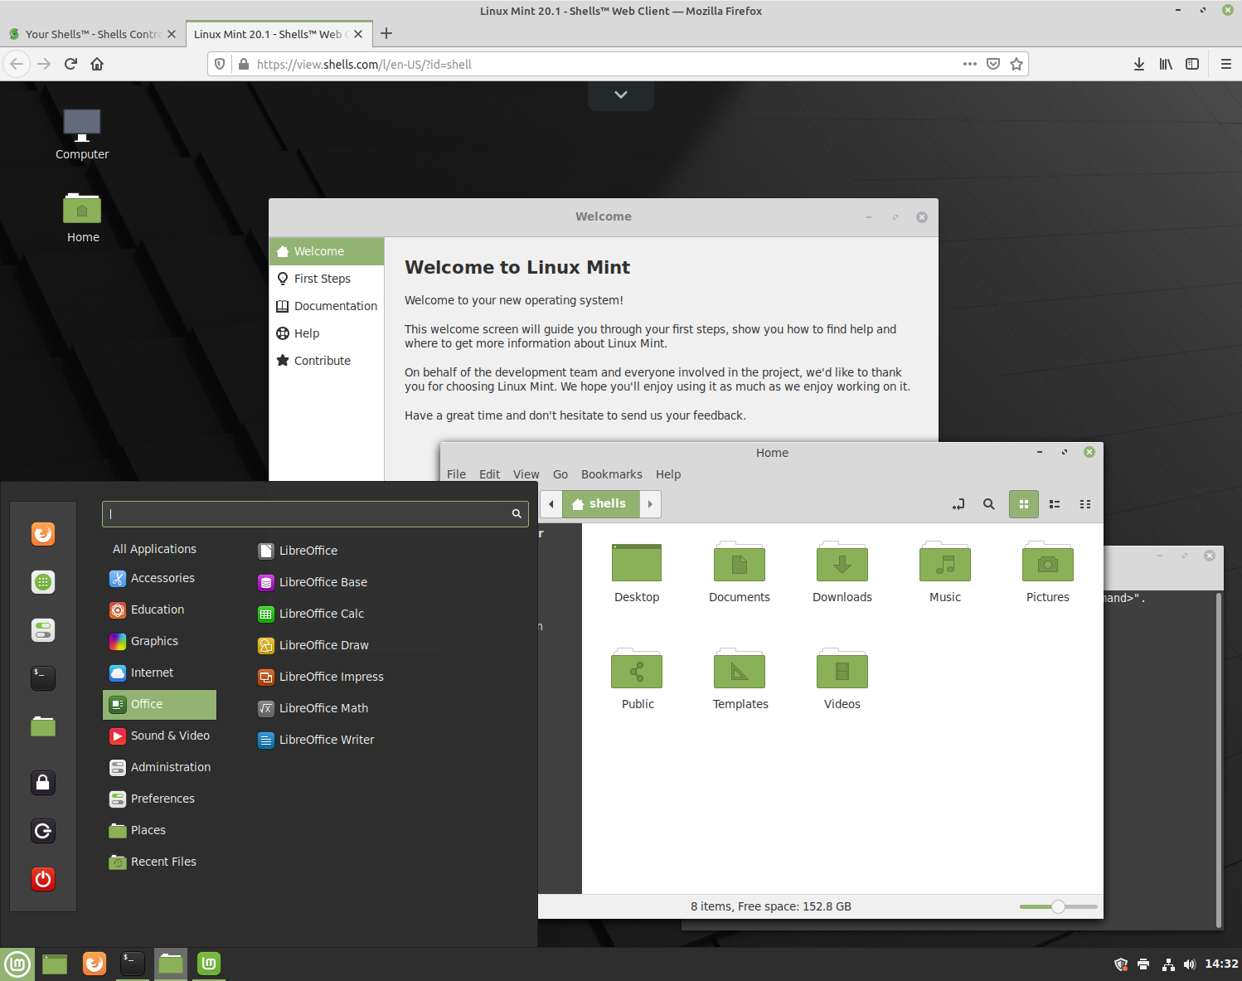Switch file manager to list view
The image size is (1242, 981).
[x=1055, y=504]
